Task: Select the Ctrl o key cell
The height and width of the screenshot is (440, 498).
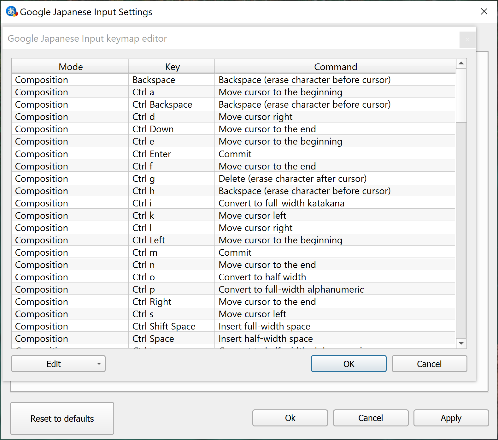Action: click(x=172, y=277)
